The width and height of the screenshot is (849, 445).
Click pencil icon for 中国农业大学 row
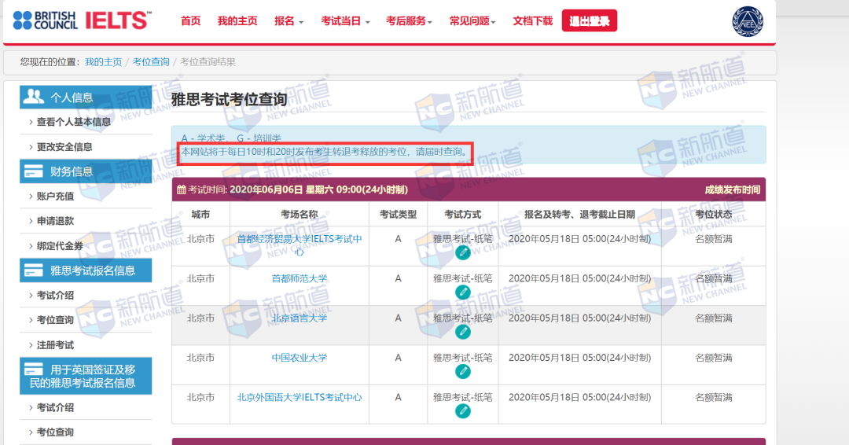[463, 371]
